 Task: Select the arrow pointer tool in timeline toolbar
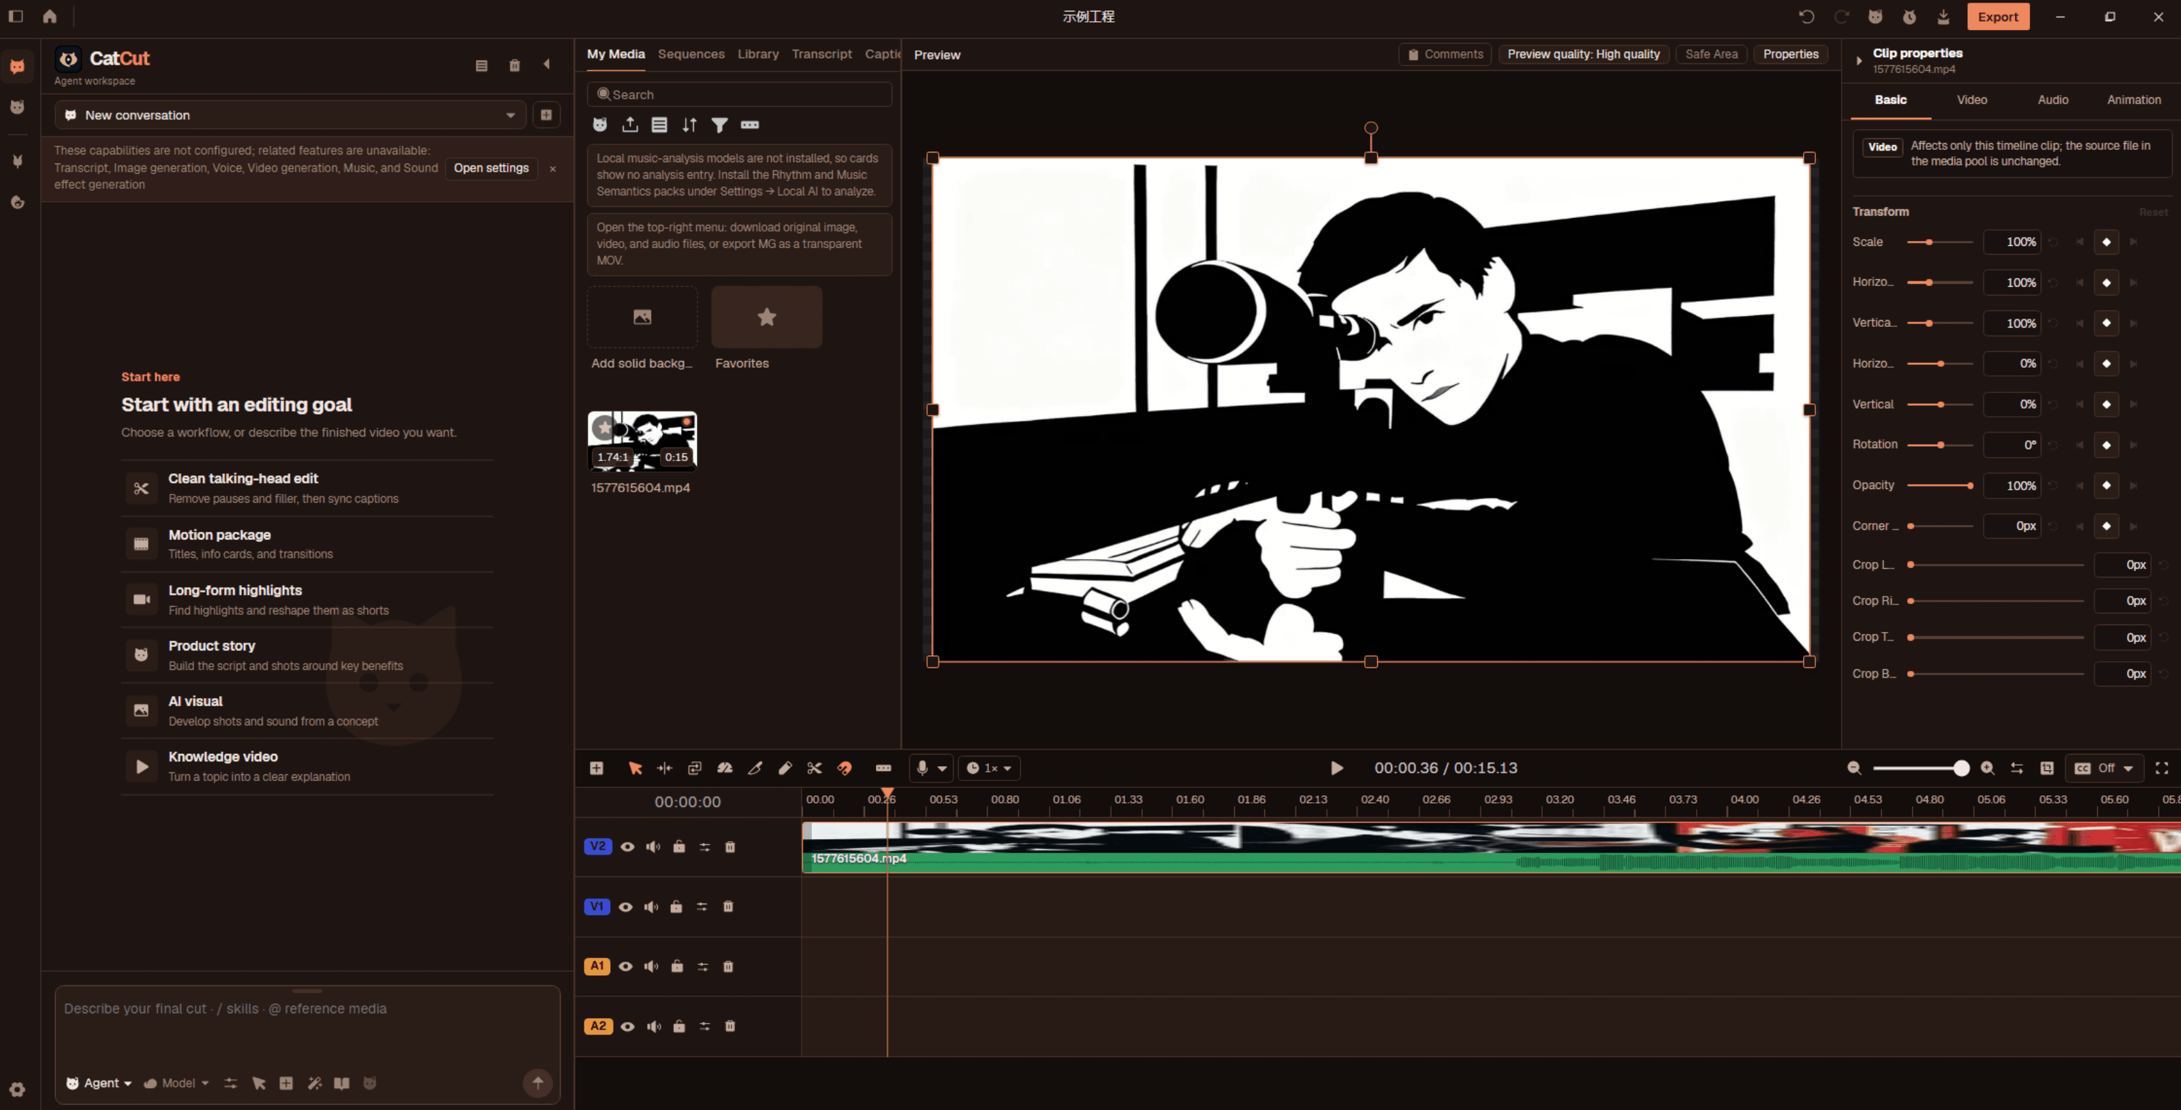tap(635, 768)
